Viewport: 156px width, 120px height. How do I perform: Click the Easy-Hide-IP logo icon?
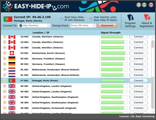click(8, 6)
